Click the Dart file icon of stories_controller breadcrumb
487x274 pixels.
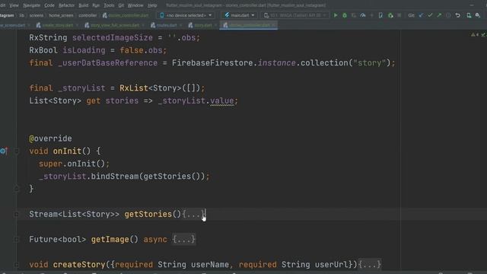tap(105, 15)
